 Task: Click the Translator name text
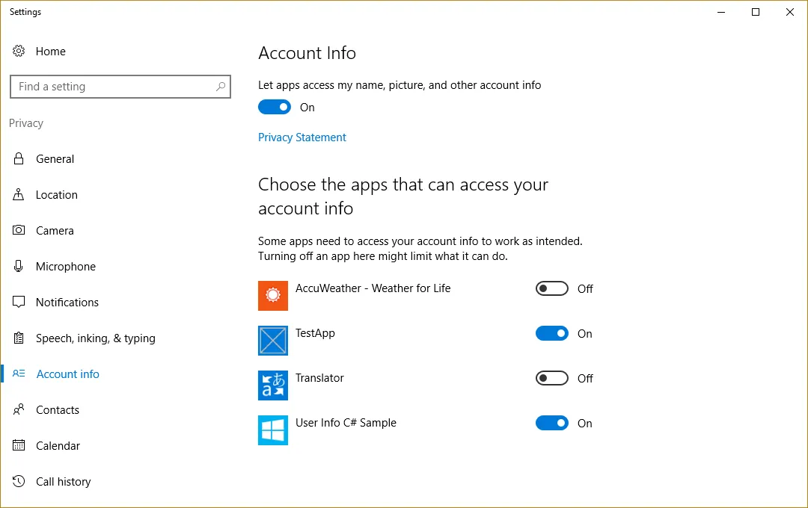pyautogui.click(x=319, y=378)
